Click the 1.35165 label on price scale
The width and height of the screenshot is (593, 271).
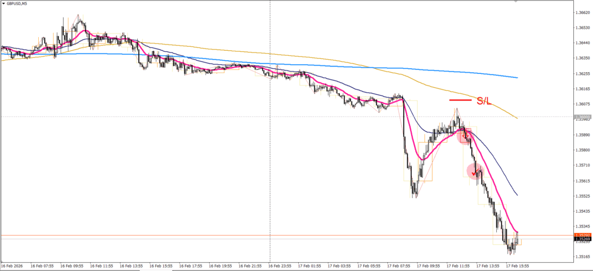(x=583, y=257)
